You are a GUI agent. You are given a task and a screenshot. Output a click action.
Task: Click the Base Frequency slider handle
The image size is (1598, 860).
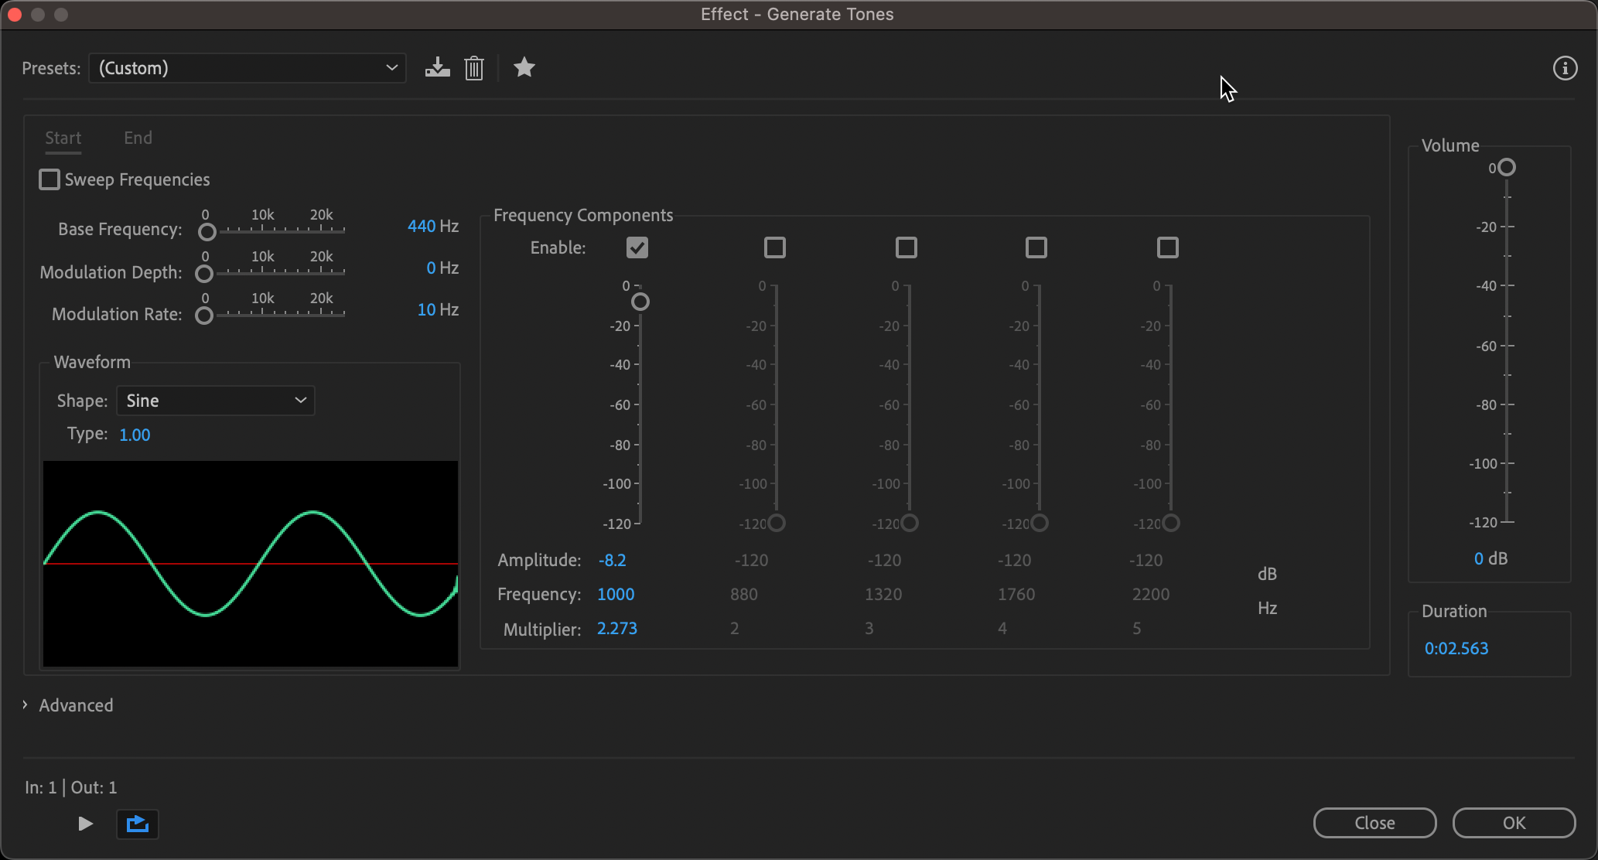point(207,232)
